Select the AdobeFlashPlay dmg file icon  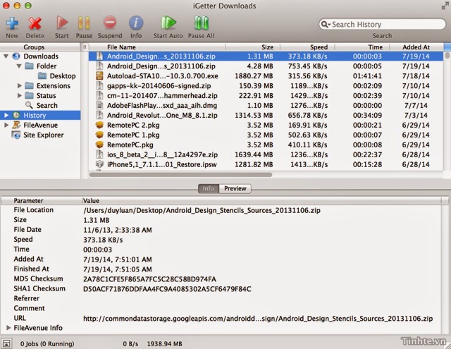click(99, 105)
